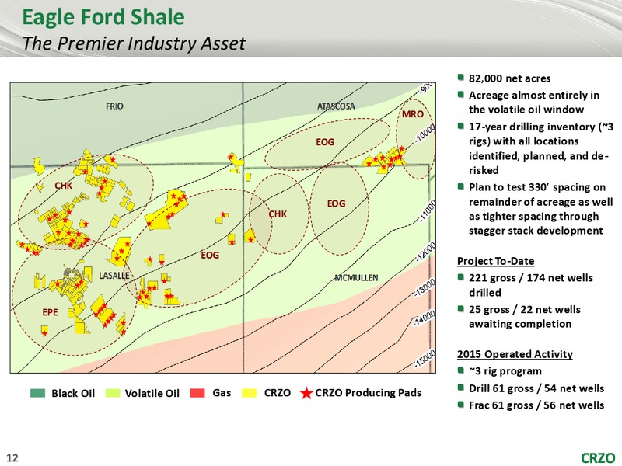Click the EOG label inside Atascosa county
Screen dimensions: 622x466
325,142
